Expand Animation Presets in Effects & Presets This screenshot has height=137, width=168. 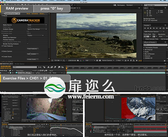(x=144, y=47)
